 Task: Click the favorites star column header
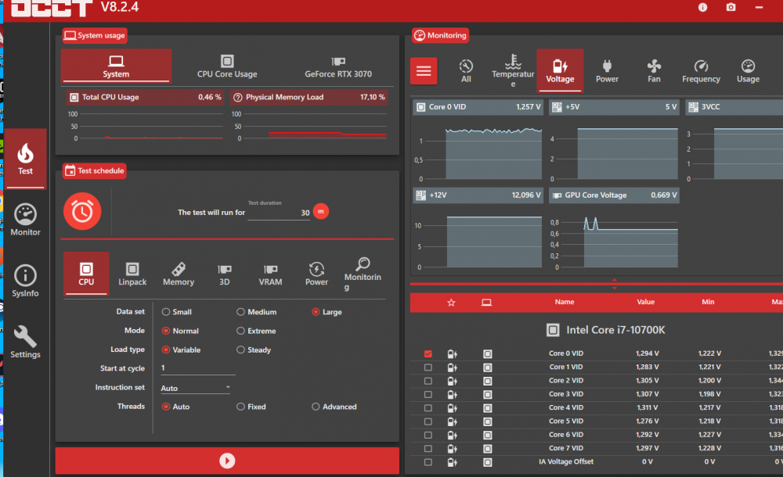(451, 303)
